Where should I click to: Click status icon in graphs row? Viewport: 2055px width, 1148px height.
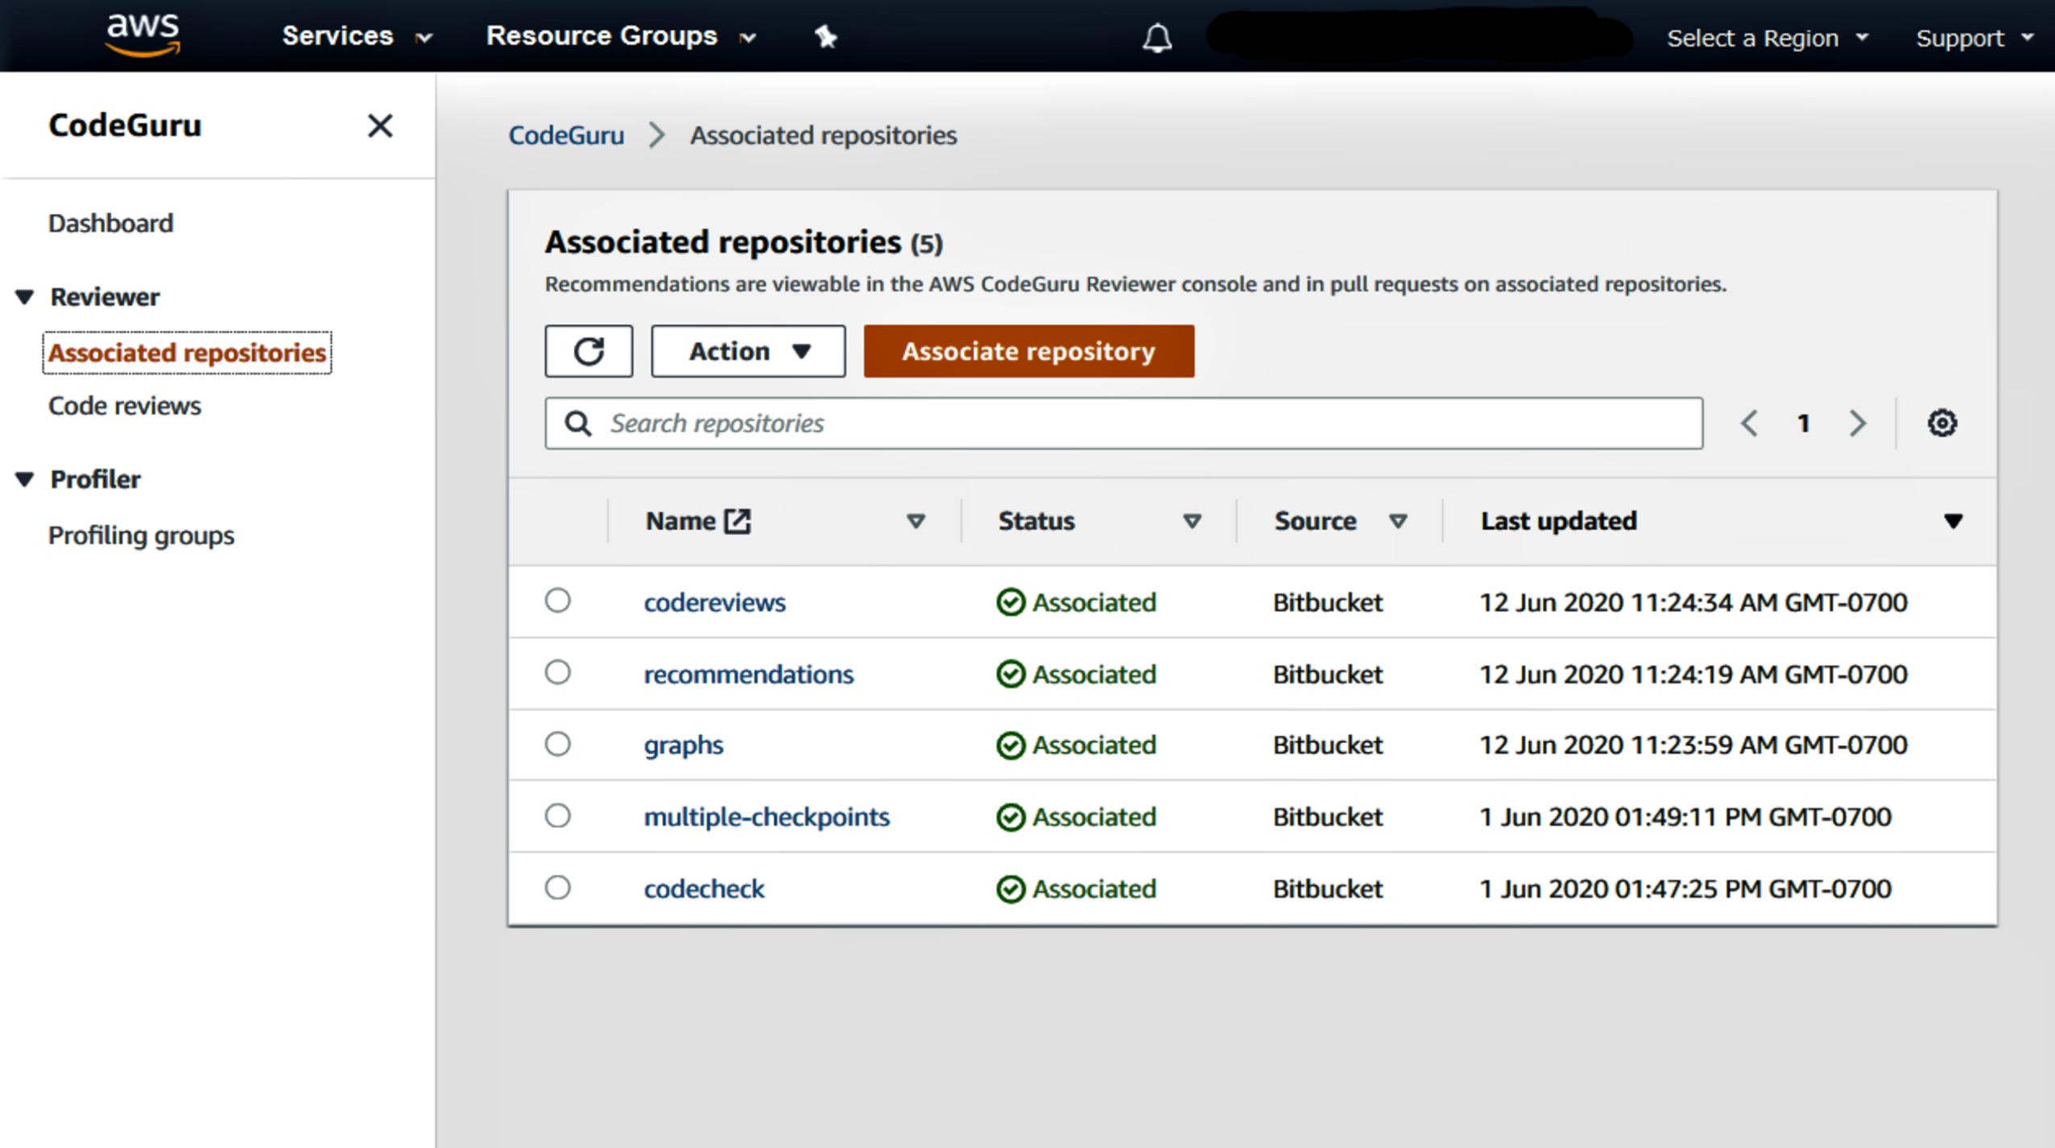1010,745
